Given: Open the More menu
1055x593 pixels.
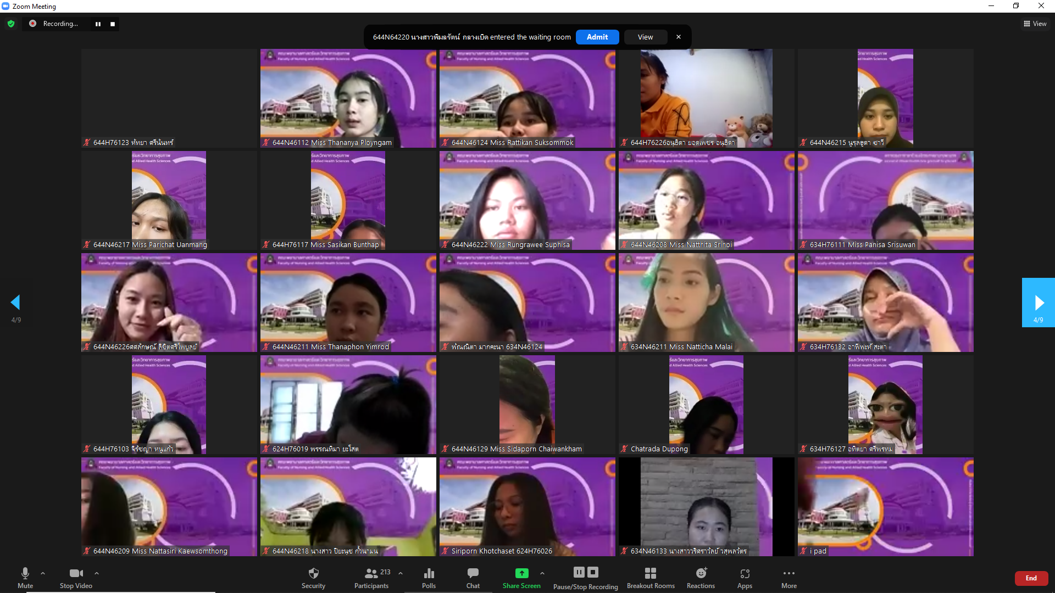Looking at the screenshot, I should 789,578.
